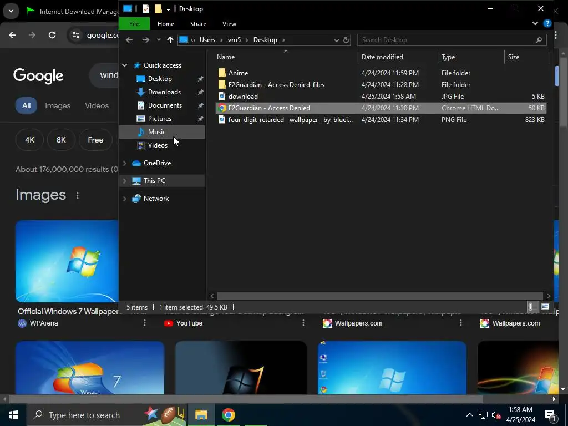568x426 pixels.
Task: Reload the Chrome page
Action: pyautogui.click(x=52, y=35)
